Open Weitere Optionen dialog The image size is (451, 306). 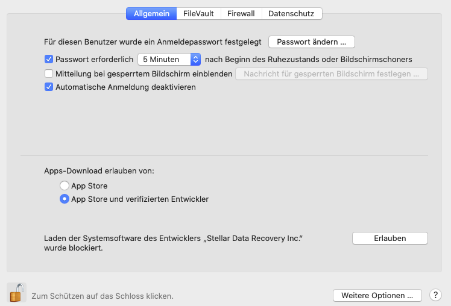point(377,295)
